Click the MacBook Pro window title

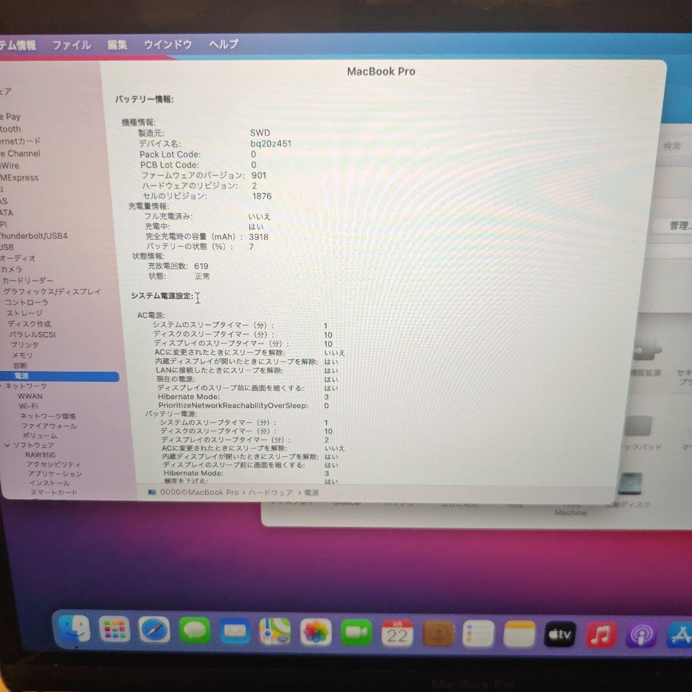point(381,72)
